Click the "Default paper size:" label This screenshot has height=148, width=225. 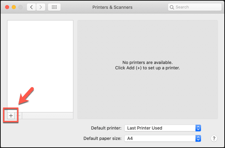tap(102, 138)
